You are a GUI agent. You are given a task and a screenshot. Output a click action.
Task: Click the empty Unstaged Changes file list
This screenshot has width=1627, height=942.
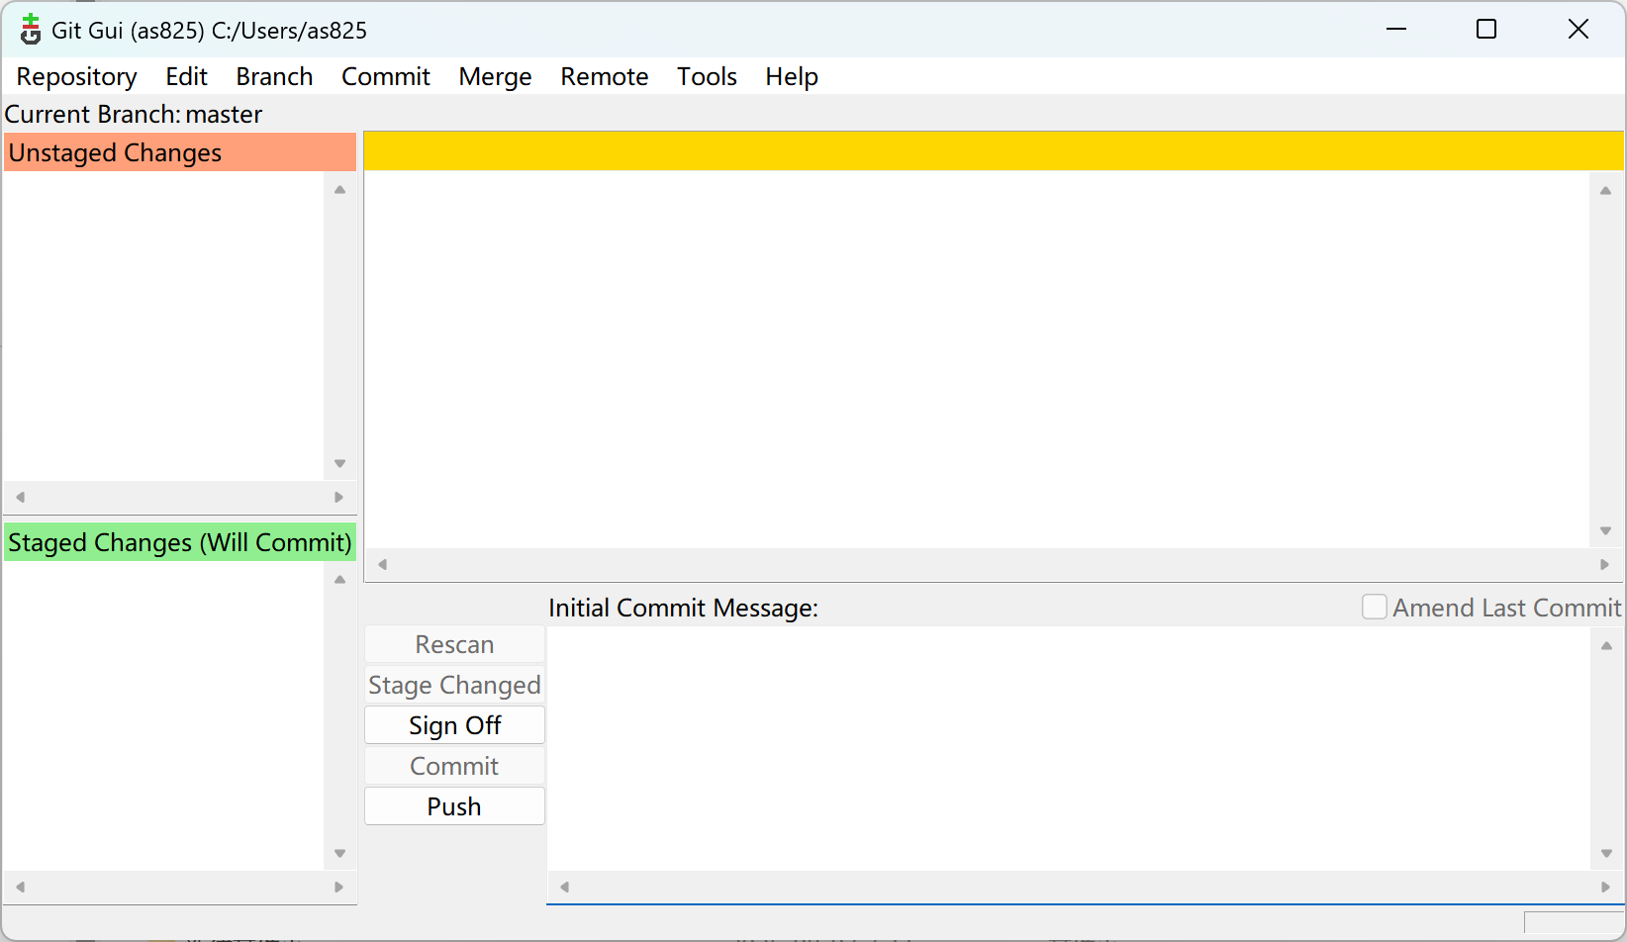(164, 327)
